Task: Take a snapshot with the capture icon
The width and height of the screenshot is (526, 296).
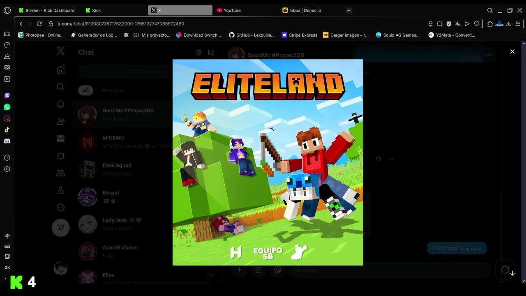Action: coord(439,24)
